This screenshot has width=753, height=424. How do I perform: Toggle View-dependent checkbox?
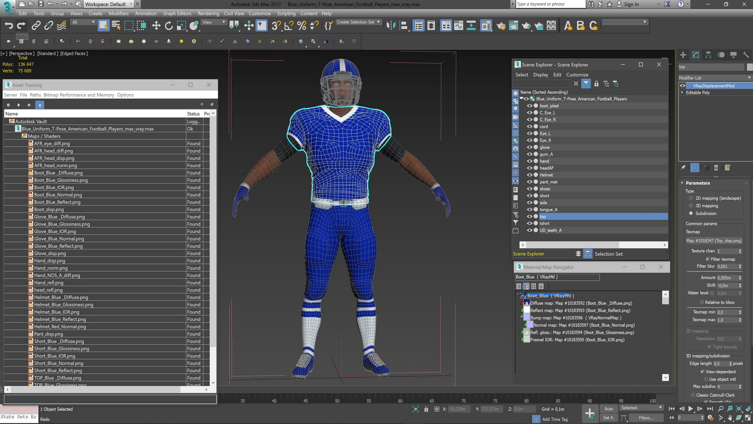[702, 372]
